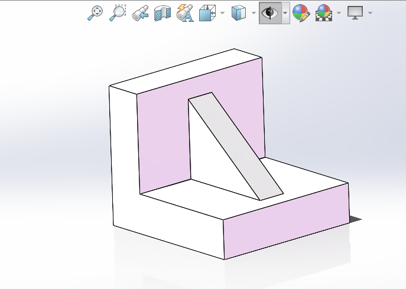Viewport: 406px width, 289px height.
Task: Expand the Display Style dropdown arrow
Action: pyautogui.click(x=254, y=12)
